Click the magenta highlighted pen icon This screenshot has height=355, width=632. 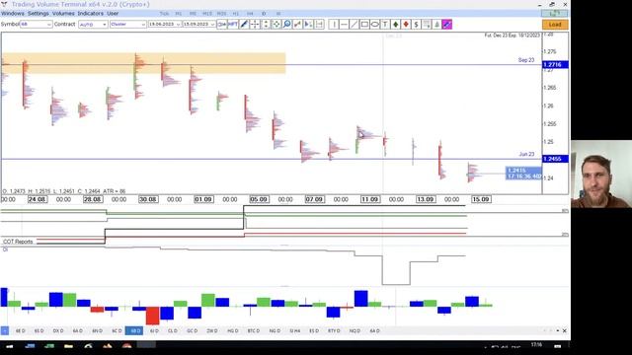[x=447, y=24]
